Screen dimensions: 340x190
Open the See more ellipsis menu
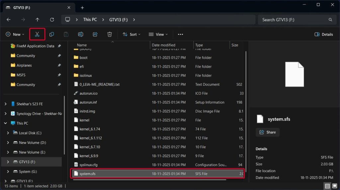[x=180, y=34]
